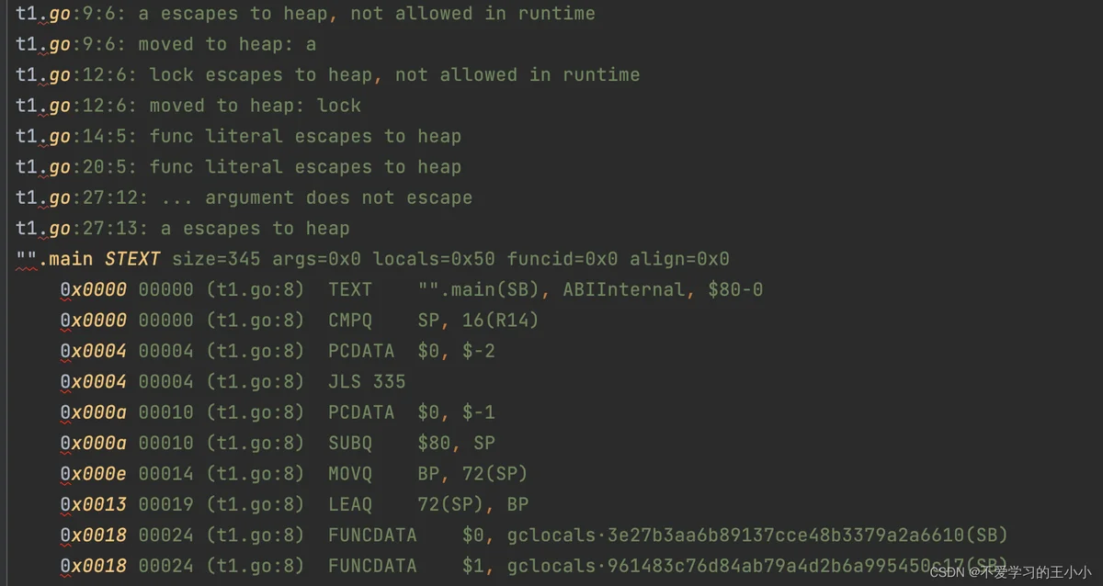Click the CMPQ SP, 16(R14) instruction
Image resolution: width=1103 pixels, height=586 pixels.
coord(300,320)
